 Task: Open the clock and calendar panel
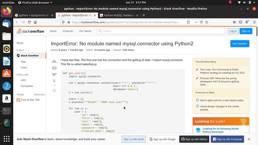(x=136, y=2)
